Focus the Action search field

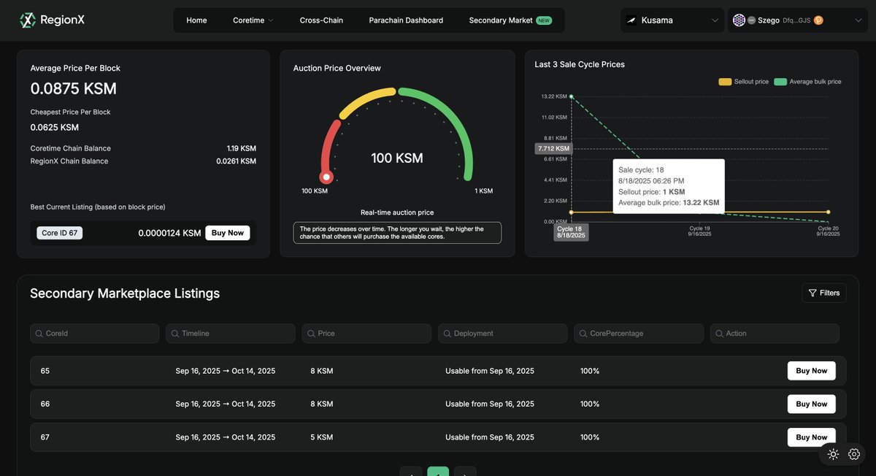click(x=775, y=334)
